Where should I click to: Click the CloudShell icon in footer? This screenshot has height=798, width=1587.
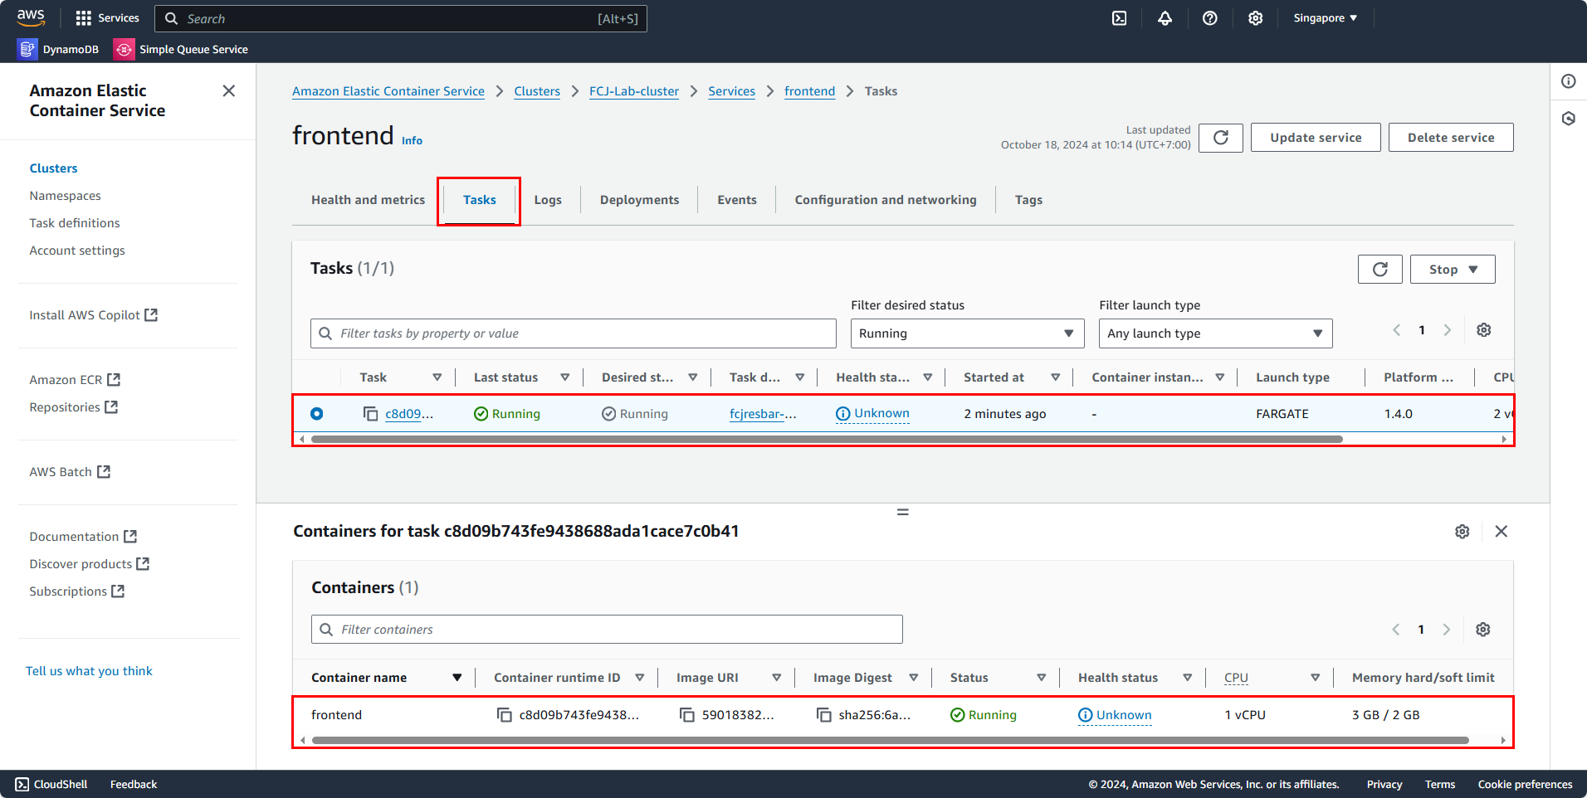pyautogui.click(x=22, y=785)
